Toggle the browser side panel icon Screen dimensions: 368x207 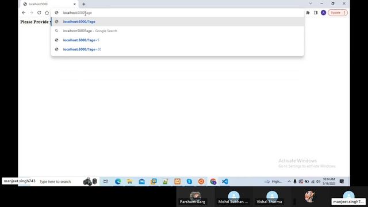(316, 13)
